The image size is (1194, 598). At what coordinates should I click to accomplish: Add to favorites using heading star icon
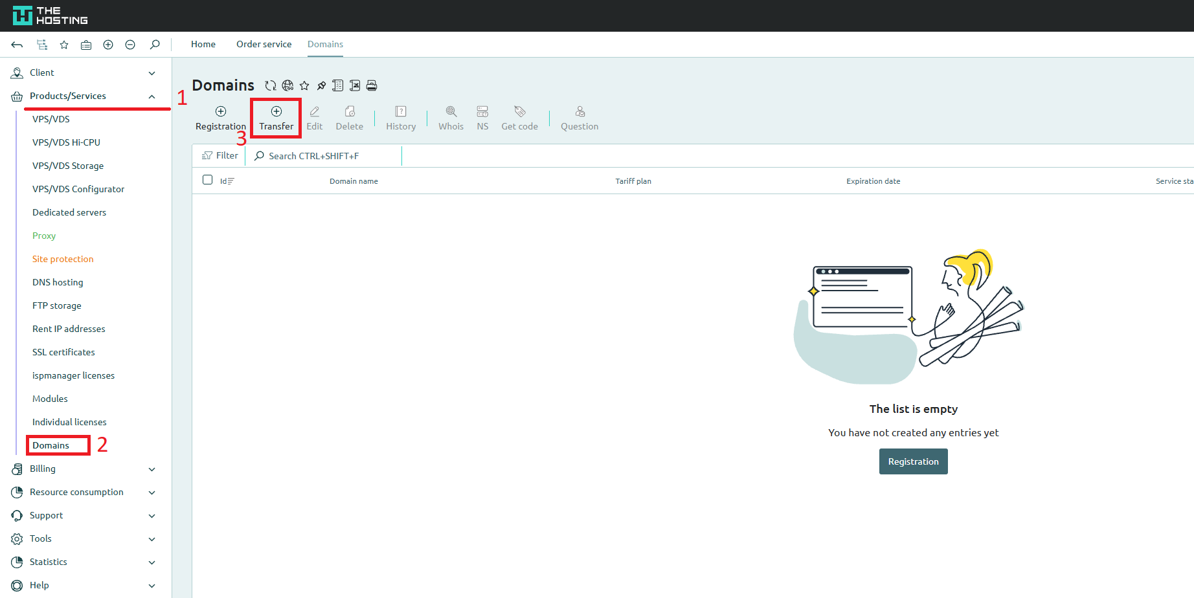tap(304, 85)
